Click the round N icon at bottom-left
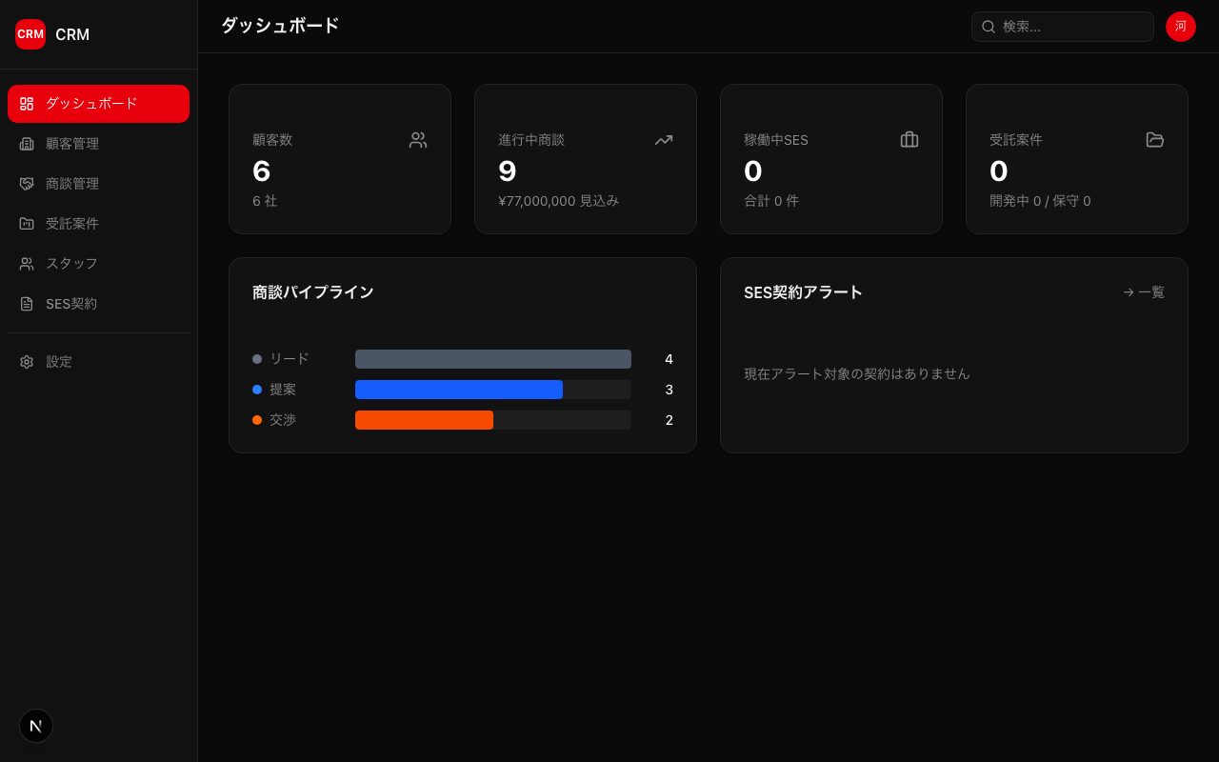The width and height of the screenshot is (1219, 762). pos(36,726)
